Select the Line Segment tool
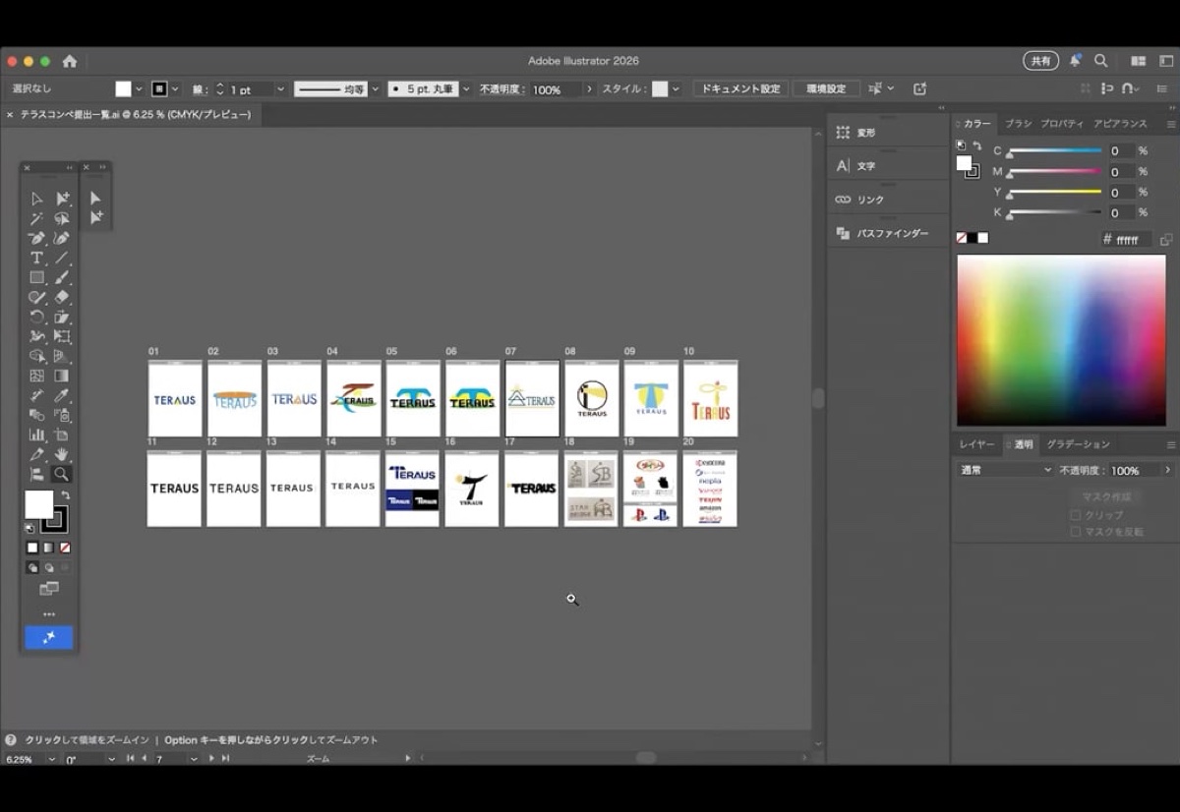The width and height of the screenshot is (1180, 812). tap(62, 258)
